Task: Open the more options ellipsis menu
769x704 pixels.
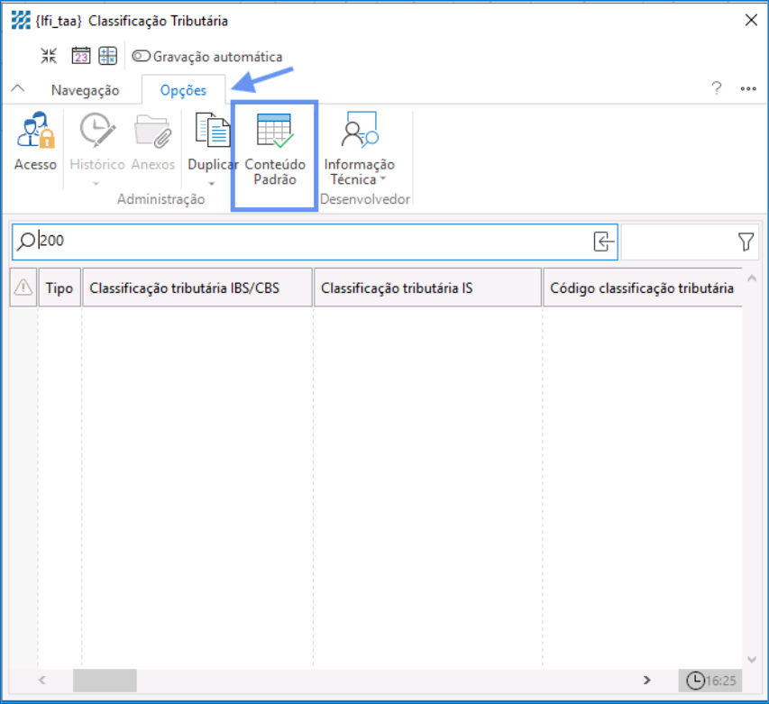Action: [747, 88]
